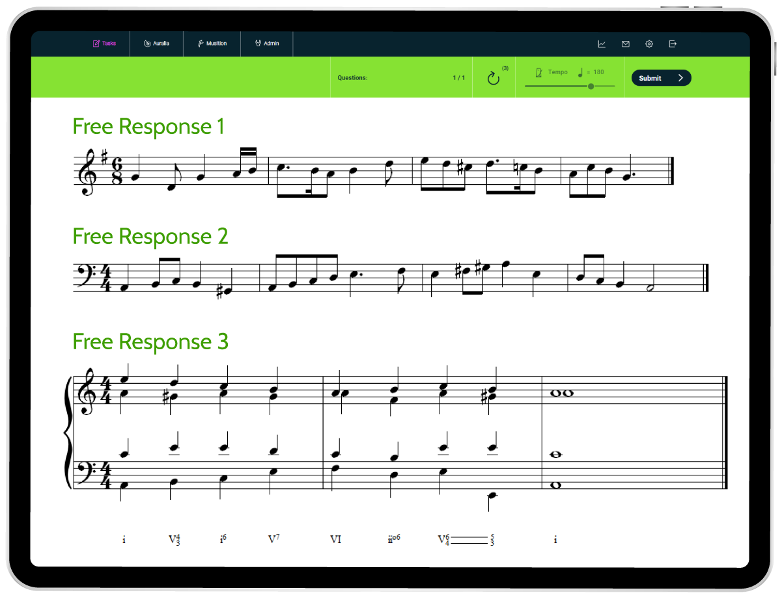The width and height of the screenshot is (782, 599).
Task: Click the Free Response 1 heading
Action: [x=149, y=126]
